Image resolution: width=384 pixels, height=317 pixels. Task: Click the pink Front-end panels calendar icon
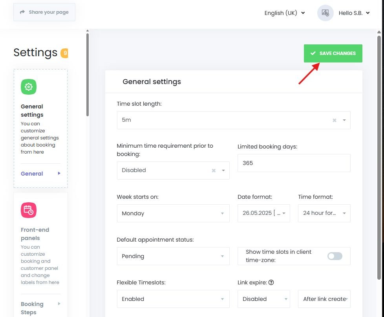pos(28,210)
